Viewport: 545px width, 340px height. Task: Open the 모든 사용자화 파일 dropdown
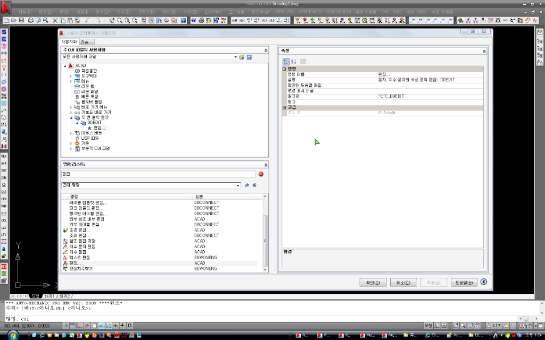coord(235,57)
